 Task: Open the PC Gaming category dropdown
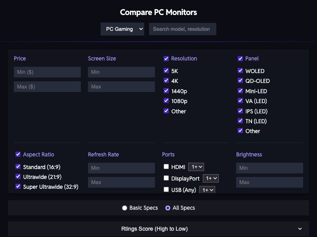click(x=122, y=29)
